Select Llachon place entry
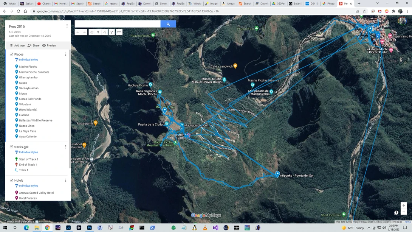 click(x=24, y=115)
